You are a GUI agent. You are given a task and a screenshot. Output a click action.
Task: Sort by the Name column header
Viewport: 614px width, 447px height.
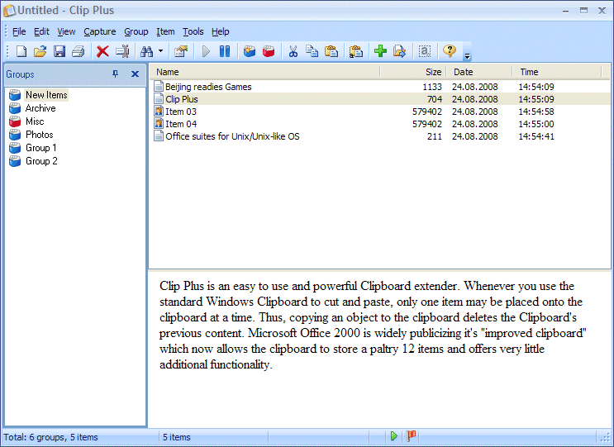(264, 72)
